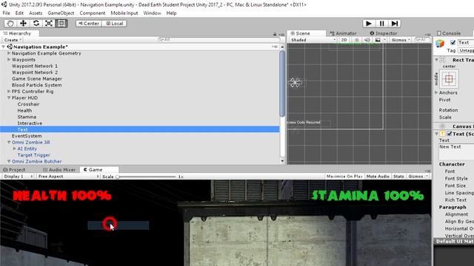Toggle 2D view in Scene
474x266 pixels.
coord(344,40)
